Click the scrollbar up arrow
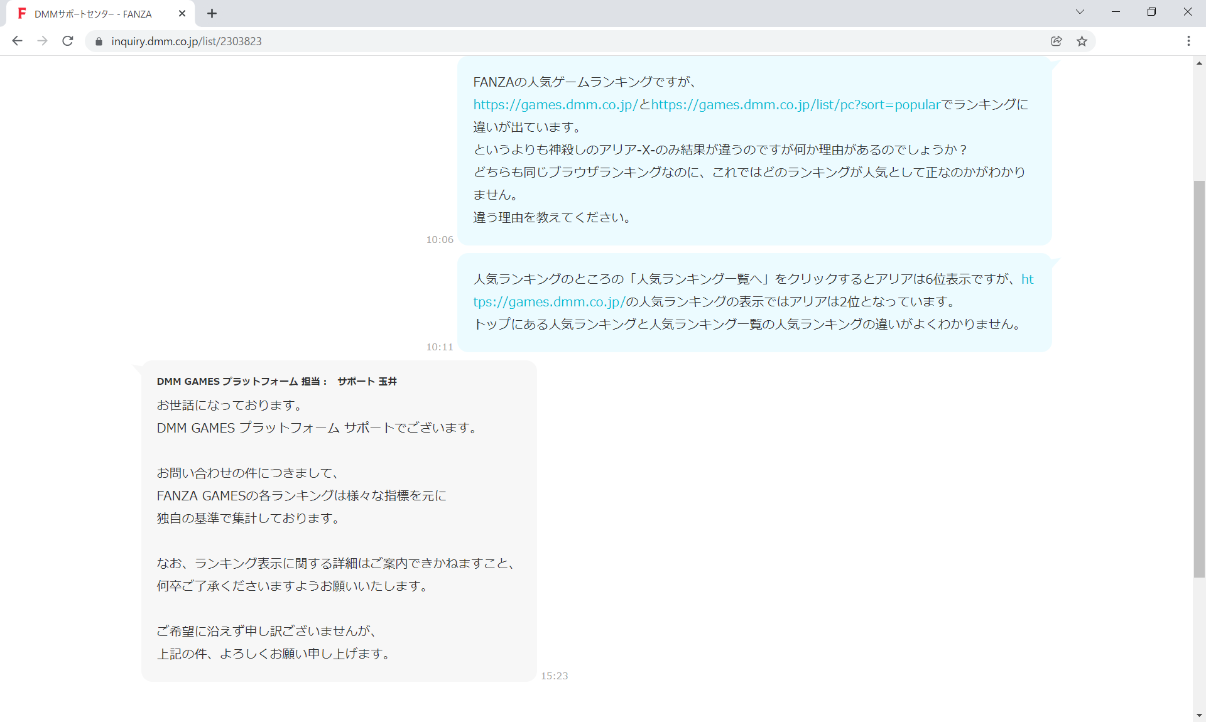Screen dimensions: 1206x722 (1199, 63)
